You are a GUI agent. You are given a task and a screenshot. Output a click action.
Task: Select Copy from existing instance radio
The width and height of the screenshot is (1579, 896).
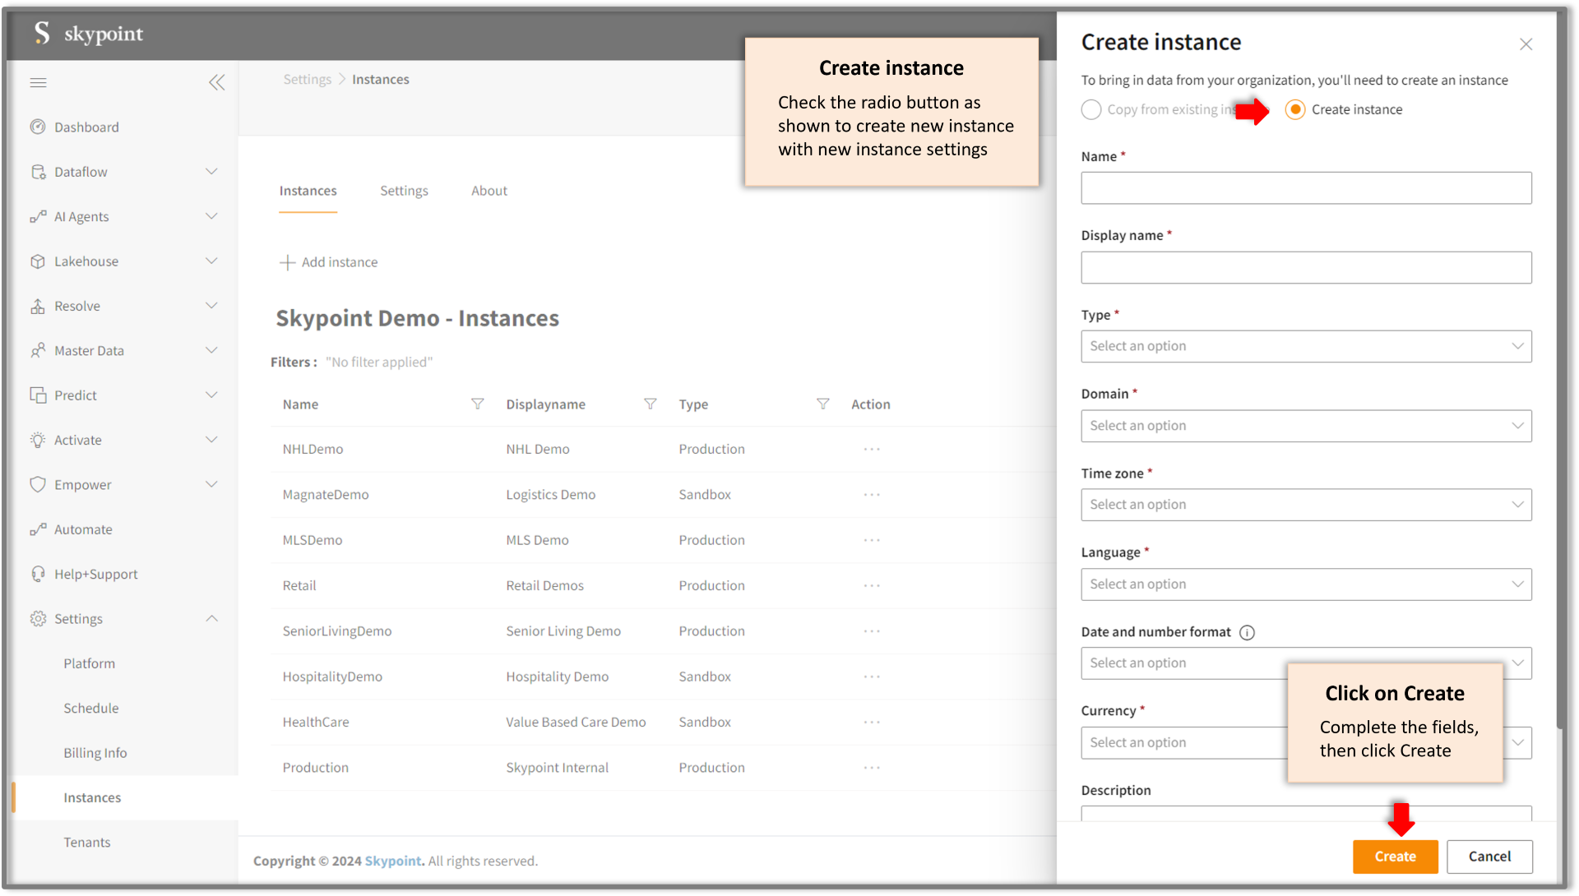pos(1091,110)
